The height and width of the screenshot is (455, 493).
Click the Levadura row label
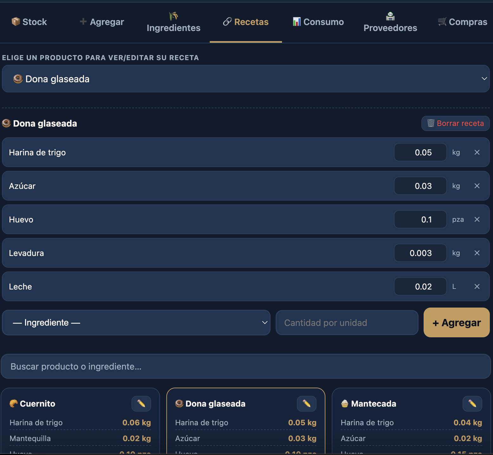26,253
